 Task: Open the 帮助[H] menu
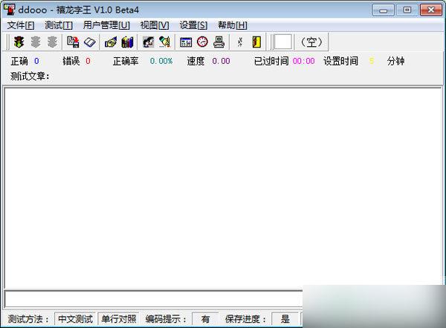[233, 25]
